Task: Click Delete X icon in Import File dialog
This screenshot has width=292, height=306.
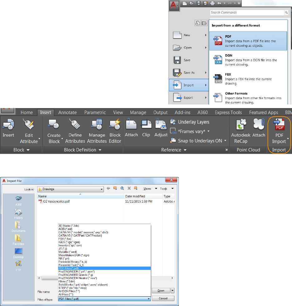Action: 129,188
